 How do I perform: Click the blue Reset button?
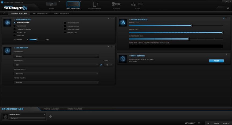(x=216, y=61)
